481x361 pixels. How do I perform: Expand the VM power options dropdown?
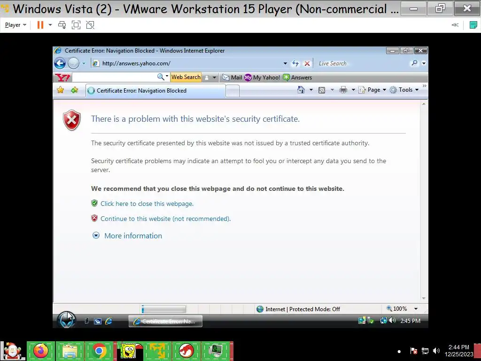tap(50, 25)
